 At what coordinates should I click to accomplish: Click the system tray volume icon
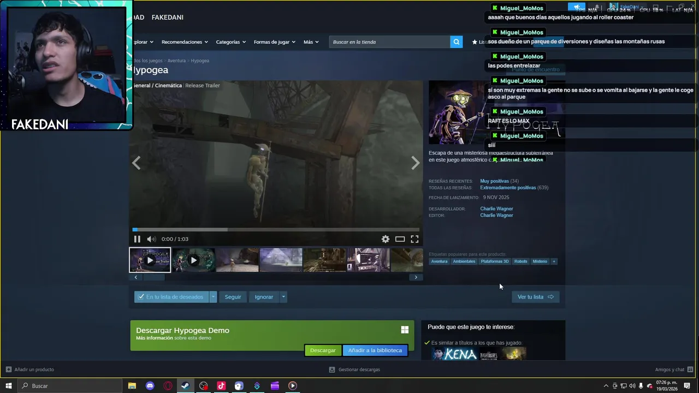(632, 386)
